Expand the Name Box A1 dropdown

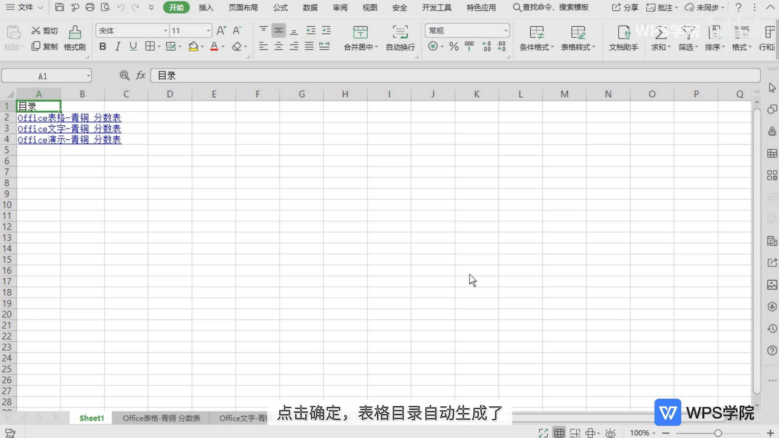click(x=88, y=76)
